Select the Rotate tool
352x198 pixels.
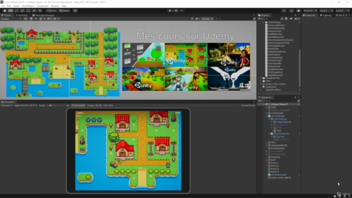tap(16, 10)
